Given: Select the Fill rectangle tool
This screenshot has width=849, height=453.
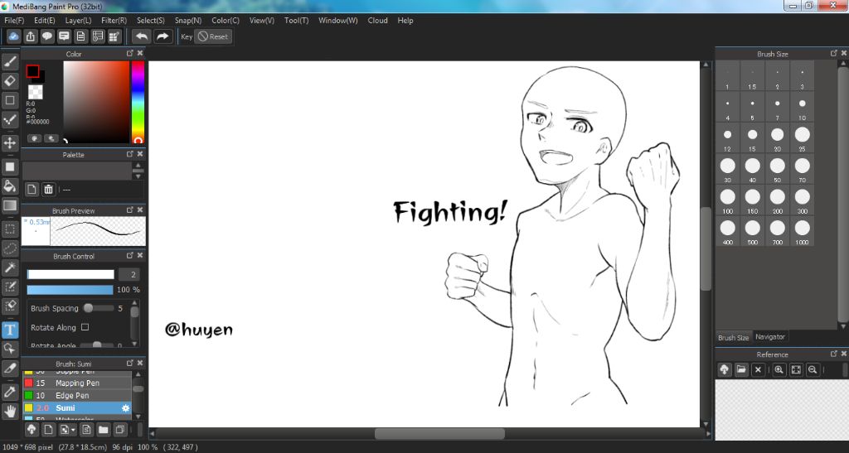Looking at the screenshot, I should (x=10, y=167).
